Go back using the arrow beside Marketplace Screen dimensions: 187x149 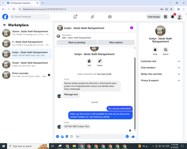(4, 25)
